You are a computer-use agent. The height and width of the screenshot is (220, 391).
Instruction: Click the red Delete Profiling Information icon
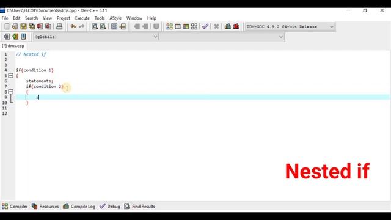tap(236, 26)
